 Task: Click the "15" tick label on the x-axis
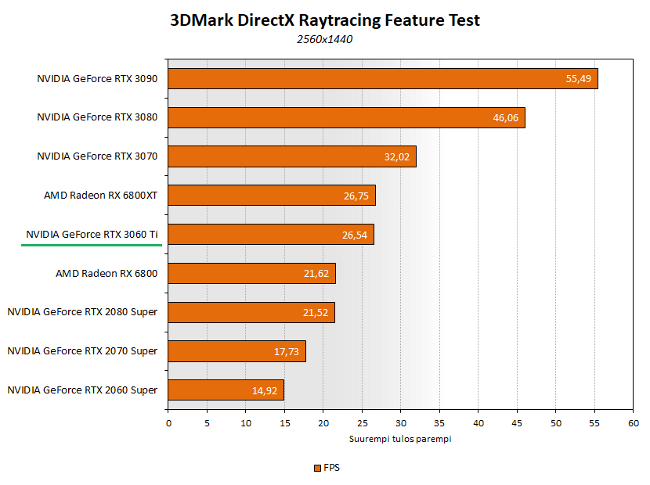pos(285,423)
